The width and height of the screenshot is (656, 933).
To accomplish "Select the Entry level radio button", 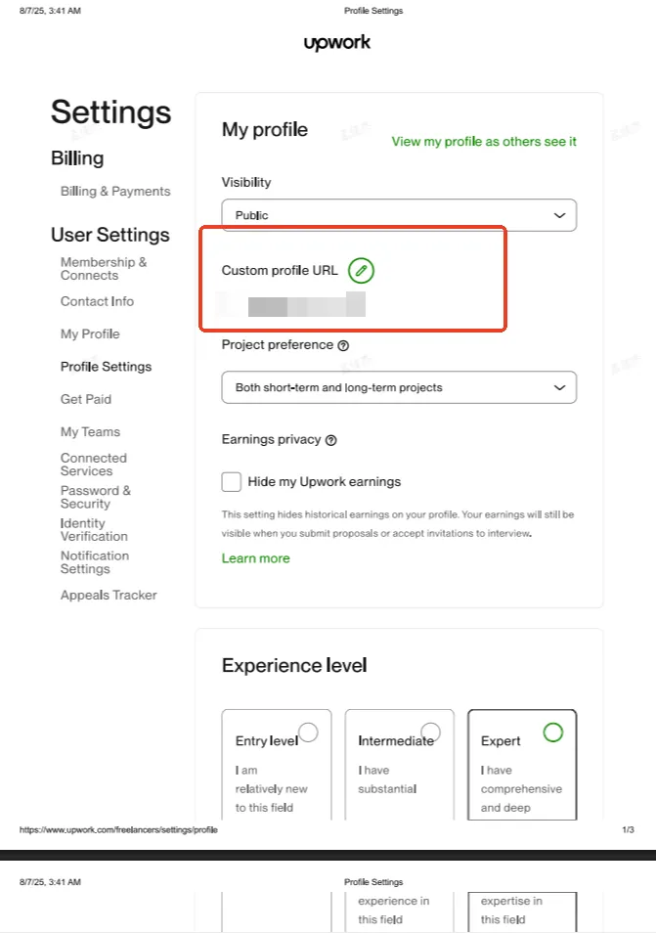I will 308,732.
